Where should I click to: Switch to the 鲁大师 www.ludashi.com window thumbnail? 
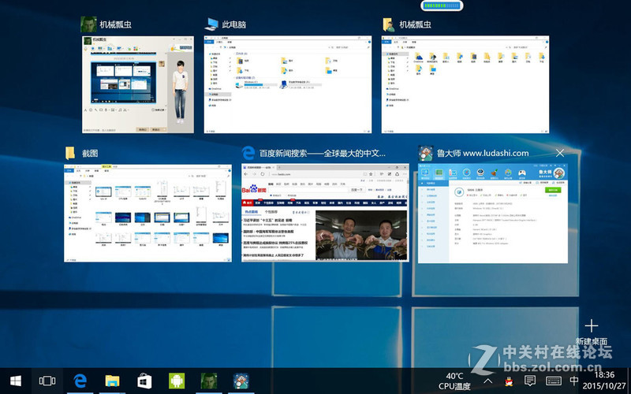point(493,213)
